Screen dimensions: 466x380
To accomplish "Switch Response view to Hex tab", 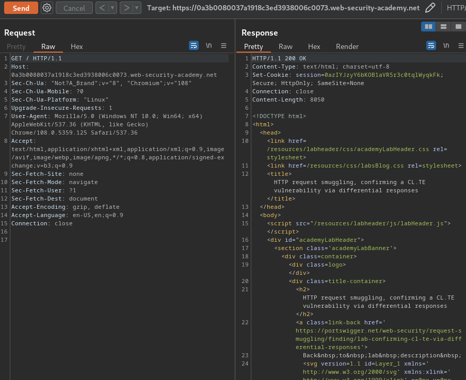I will click(314, 46).
